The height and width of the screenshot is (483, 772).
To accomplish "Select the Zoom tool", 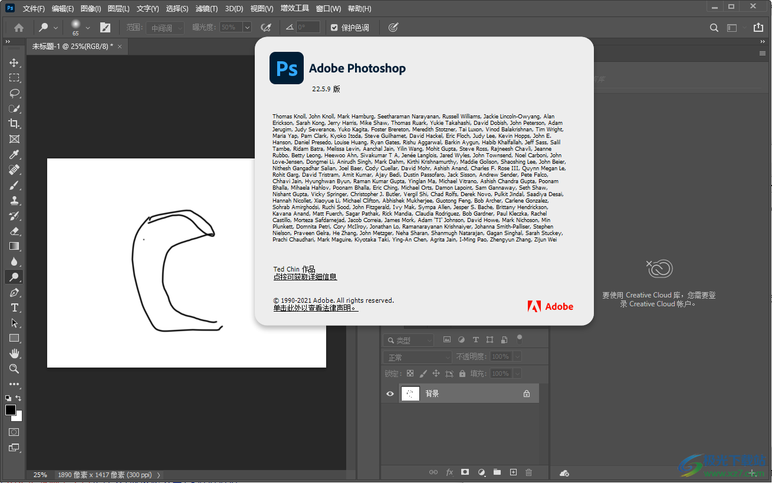I will [x=14, y=369].
